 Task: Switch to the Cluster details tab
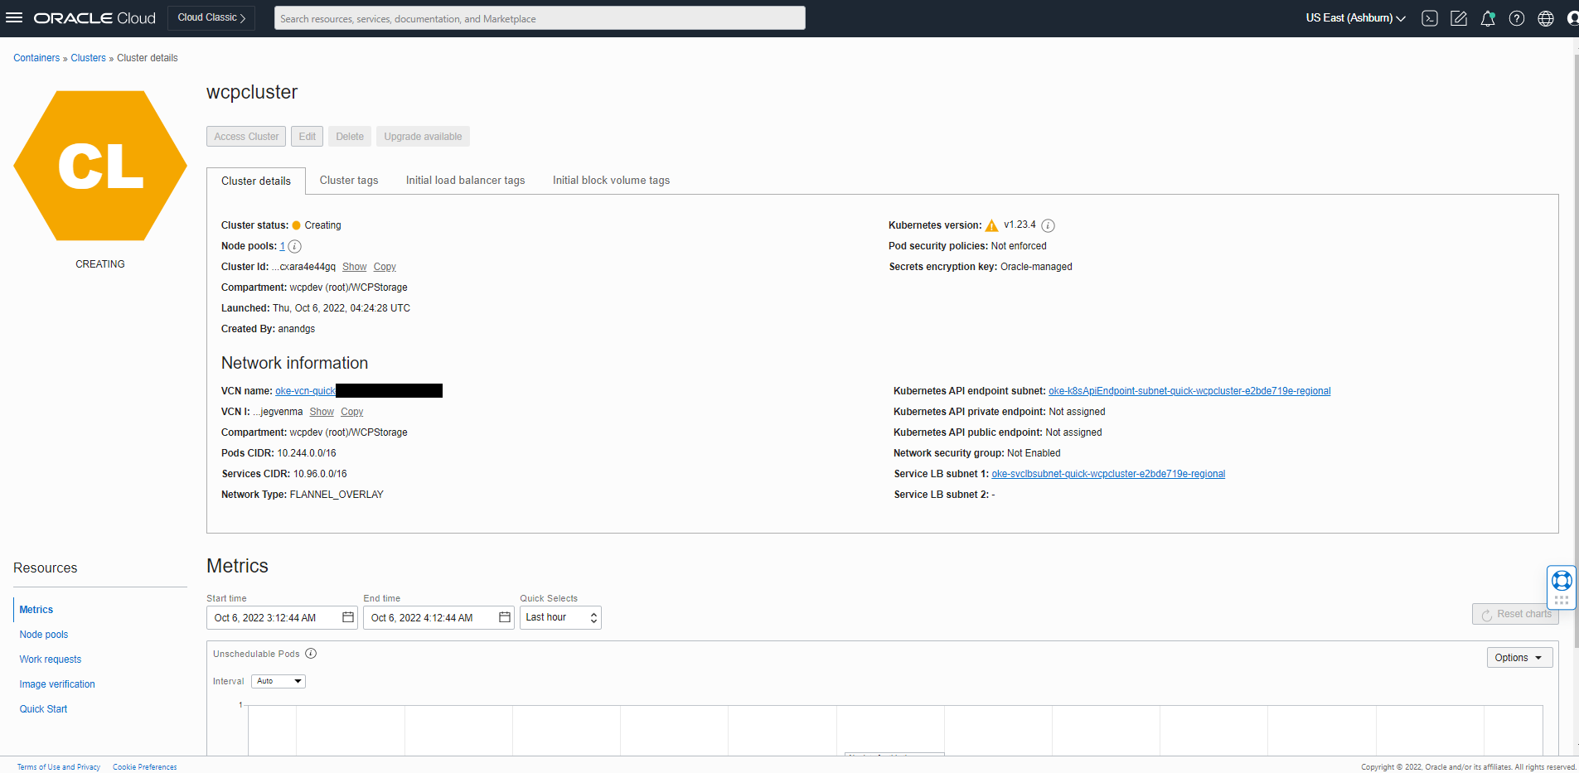click(x=256, y=181)
